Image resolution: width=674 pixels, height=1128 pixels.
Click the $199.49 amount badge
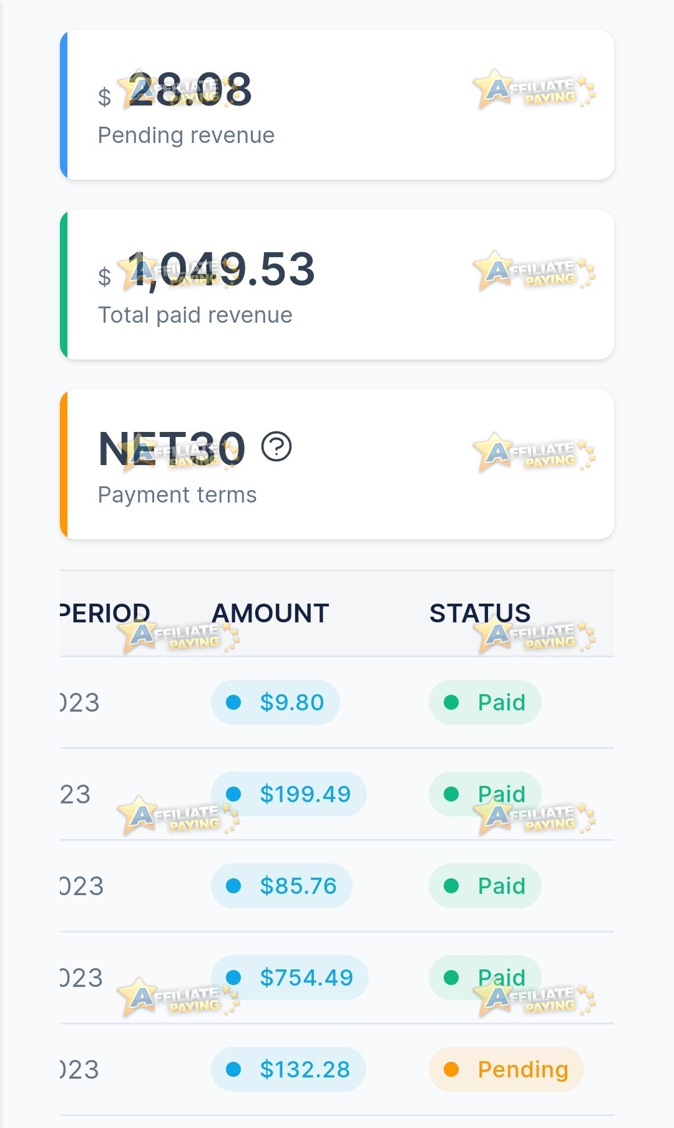[288, 794]
